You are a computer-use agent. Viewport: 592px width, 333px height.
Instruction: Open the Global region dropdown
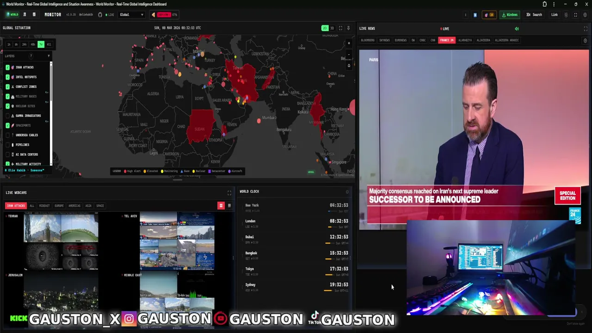pos(131,15)
